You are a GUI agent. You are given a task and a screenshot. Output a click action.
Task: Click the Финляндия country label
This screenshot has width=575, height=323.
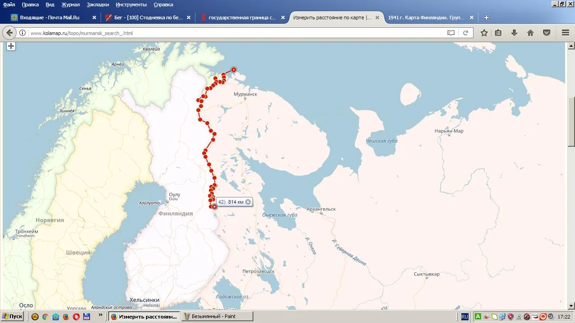(176, 214)
